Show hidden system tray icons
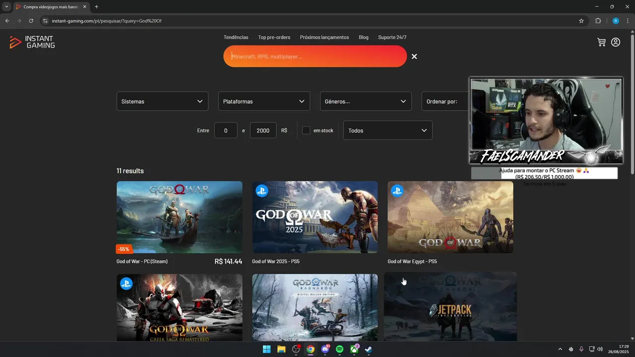This screenshot has width=635, height=357. (560, 349)
